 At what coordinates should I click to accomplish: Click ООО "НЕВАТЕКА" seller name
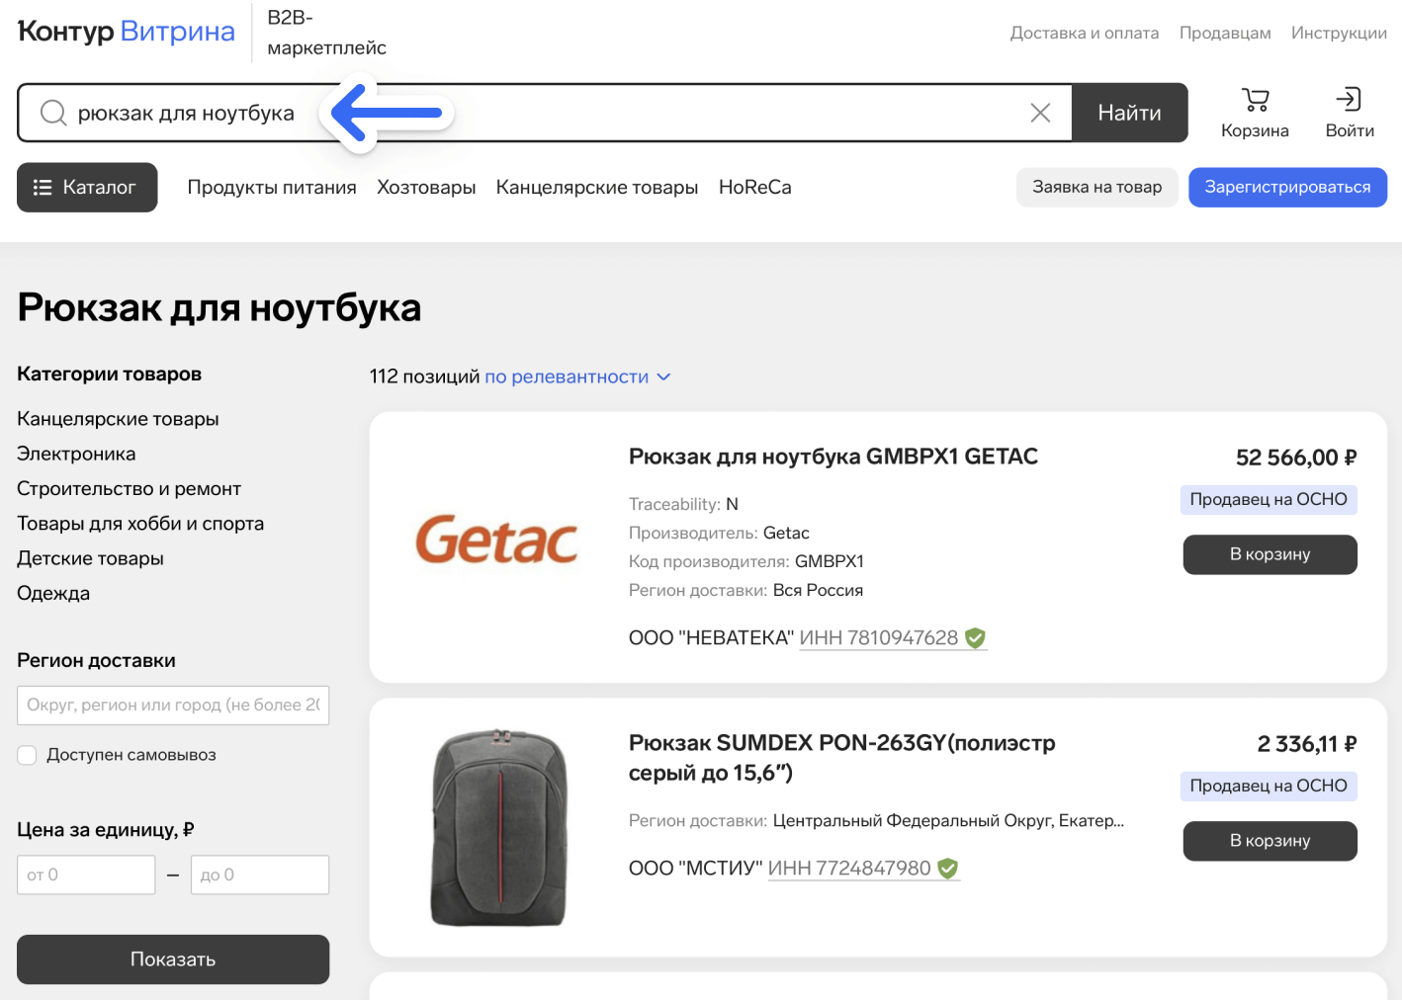711,638
